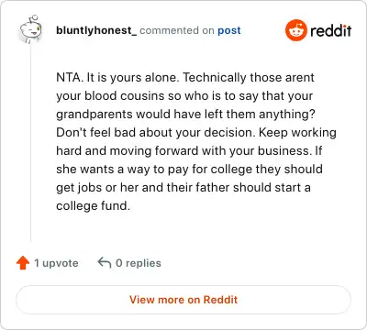Select the "1 upvote" count label

56,263
